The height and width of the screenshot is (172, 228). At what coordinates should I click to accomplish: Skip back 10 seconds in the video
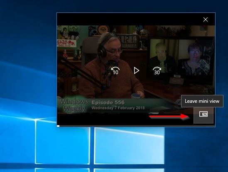point(115,71)
